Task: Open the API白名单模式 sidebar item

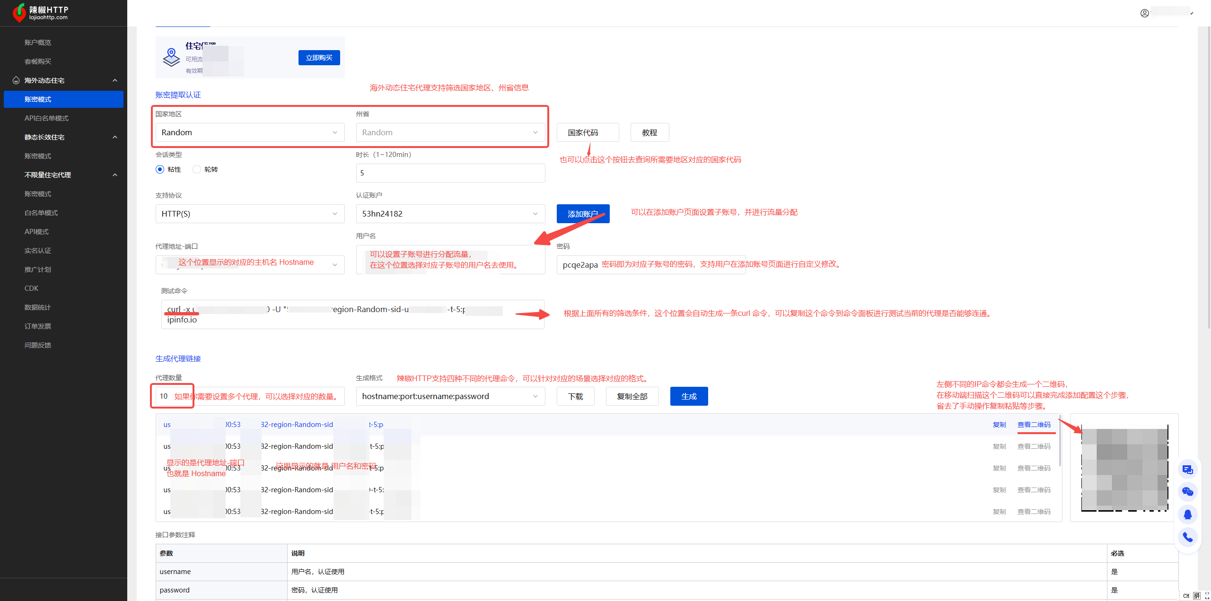Action: click(46, 118)
